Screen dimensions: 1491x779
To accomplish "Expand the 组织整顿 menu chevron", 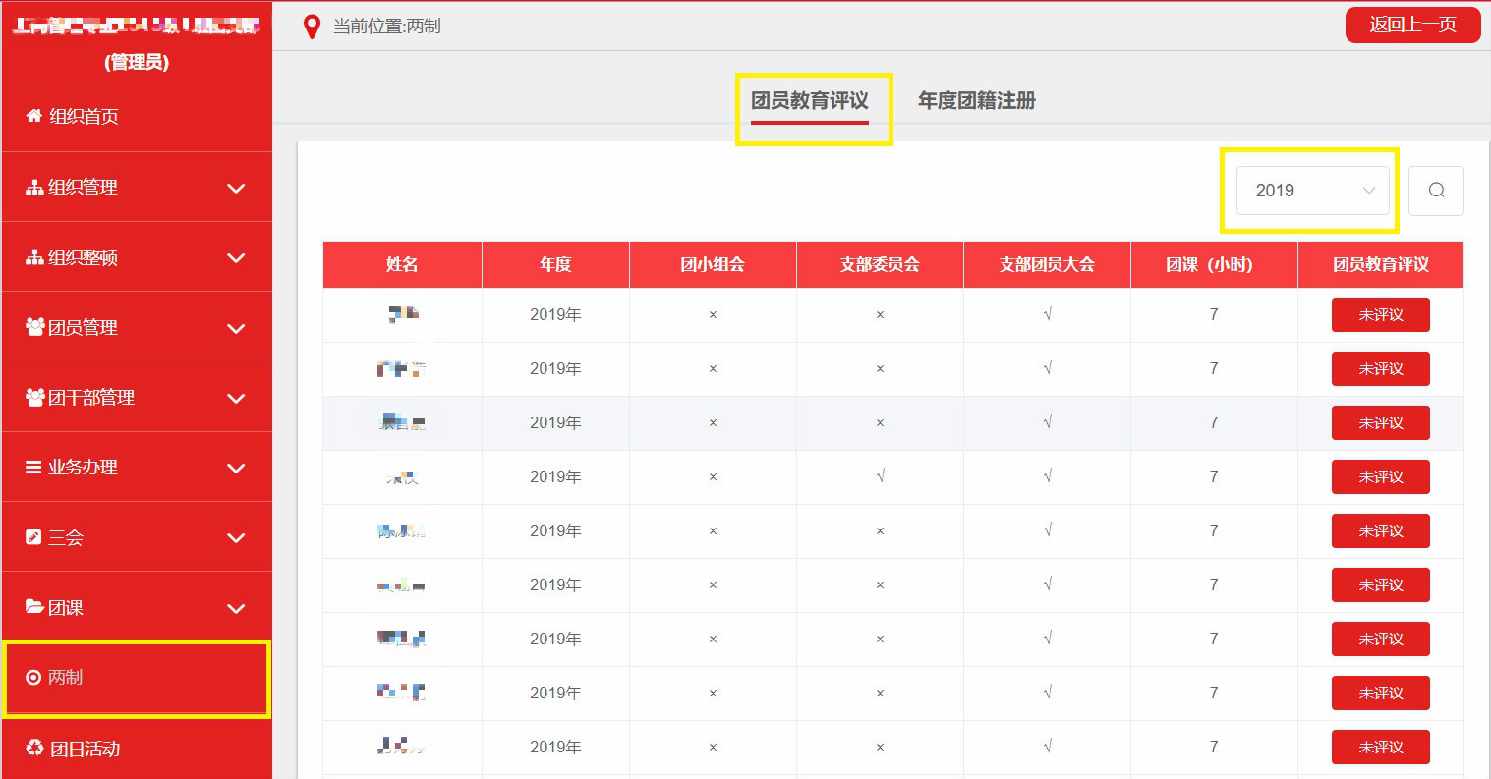I will (236, 258).
